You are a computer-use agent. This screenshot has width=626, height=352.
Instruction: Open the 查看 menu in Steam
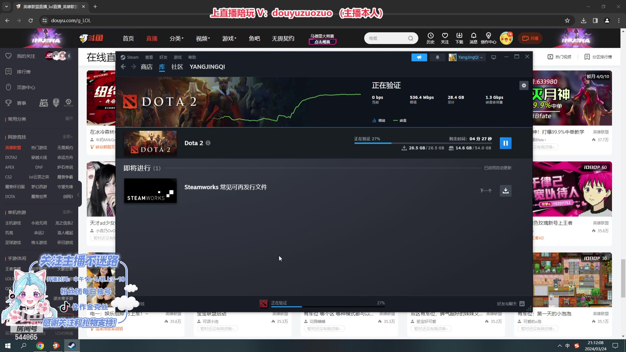(x=149, y=57)
